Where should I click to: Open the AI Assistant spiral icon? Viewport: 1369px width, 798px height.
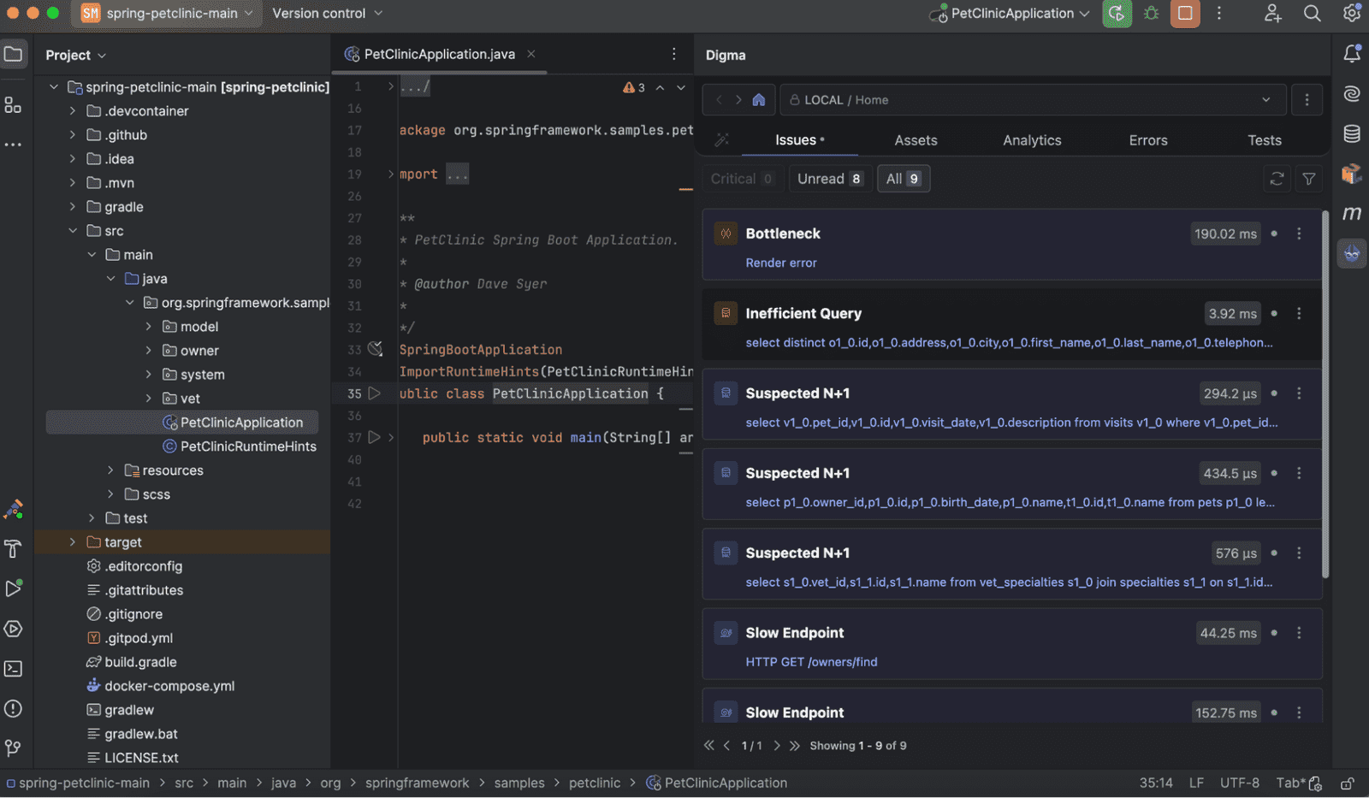click(1352, 93)
